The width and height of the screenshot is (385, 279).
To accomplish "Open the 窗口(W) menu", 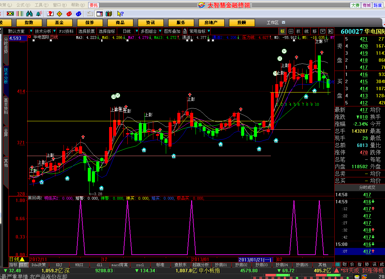I will [x=60, y=5].
